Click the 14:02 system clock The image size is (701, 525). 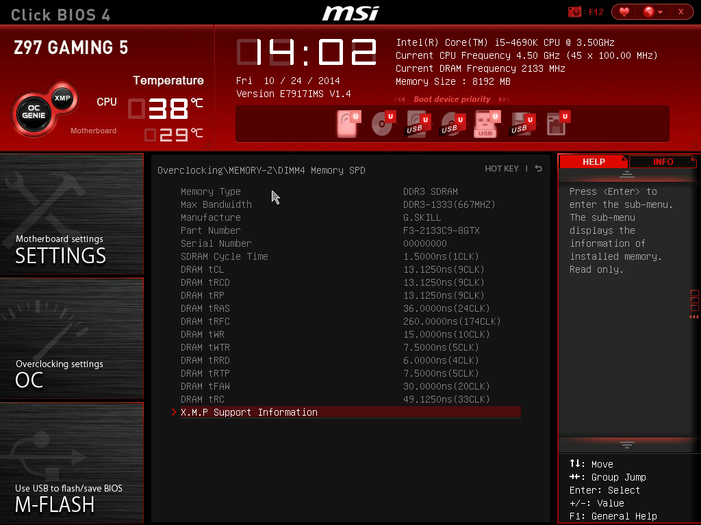(x=307, y=52)
